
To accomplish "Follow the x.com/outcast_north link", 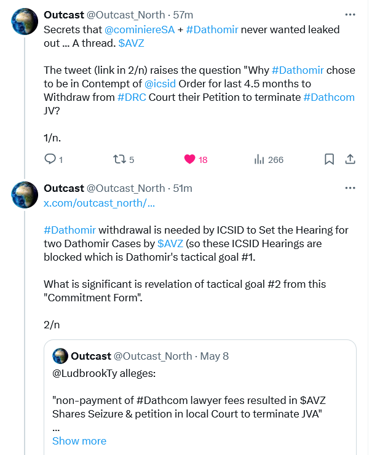I will pos(99,203).
